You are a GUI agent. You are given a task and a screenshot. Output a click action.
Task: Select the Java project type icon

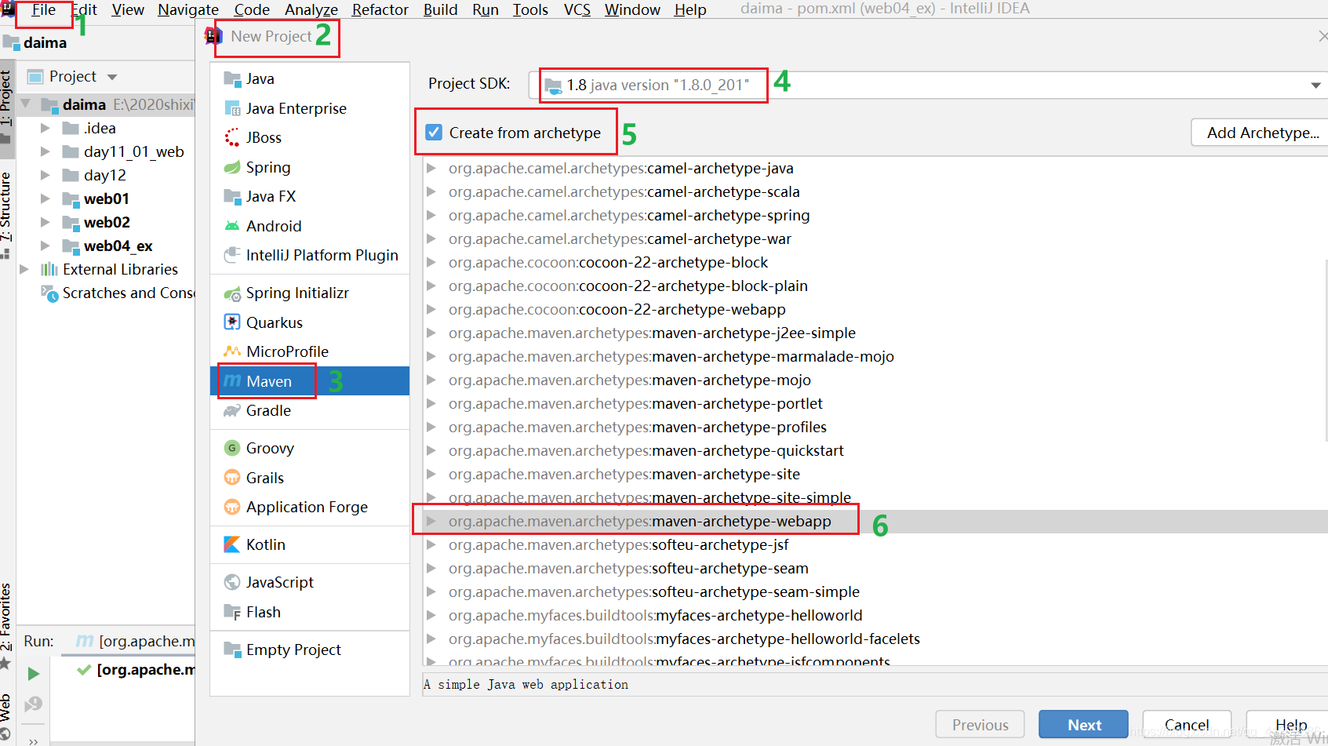point(232,78)
